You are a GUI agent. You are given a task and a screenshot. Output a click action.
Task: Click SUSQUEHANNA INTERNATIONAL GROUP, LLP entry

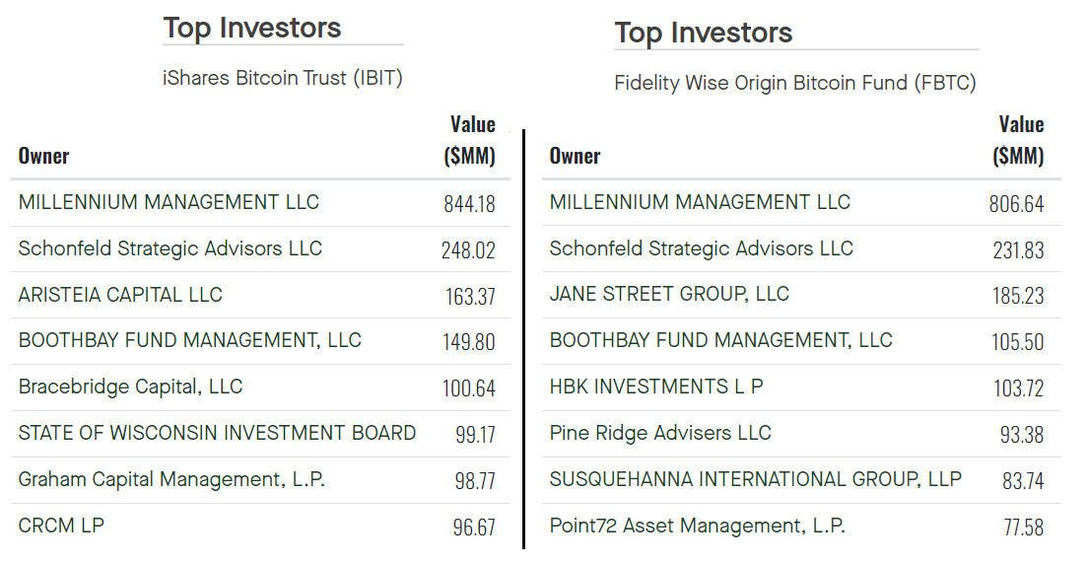(755, 479)
